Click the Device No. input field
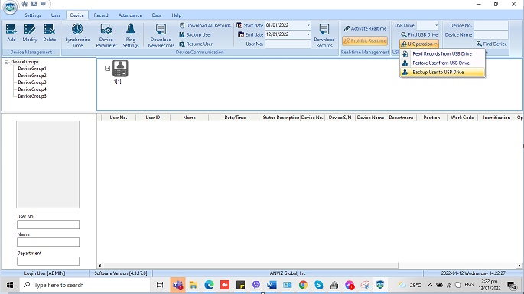 pyautogui.click(x=491, y=25)
